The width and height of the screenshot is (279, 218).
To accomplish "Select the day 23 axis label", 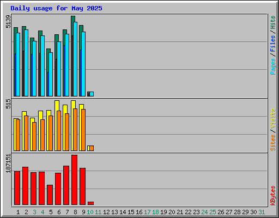I will [x=196, y=212].
